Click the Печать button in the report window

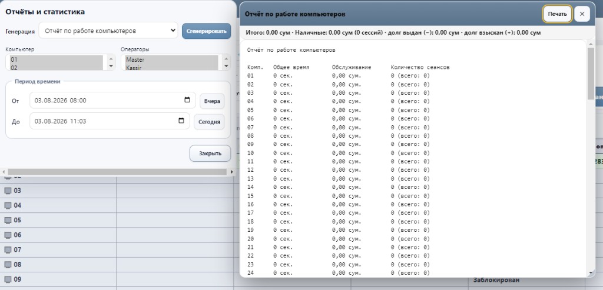click(x=557, y=14)
